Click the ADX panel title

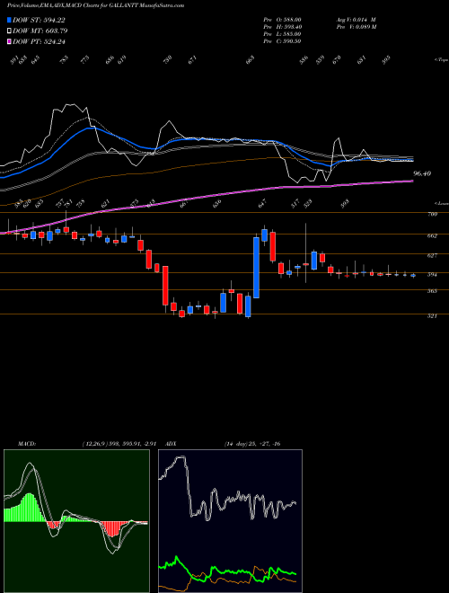172,444
